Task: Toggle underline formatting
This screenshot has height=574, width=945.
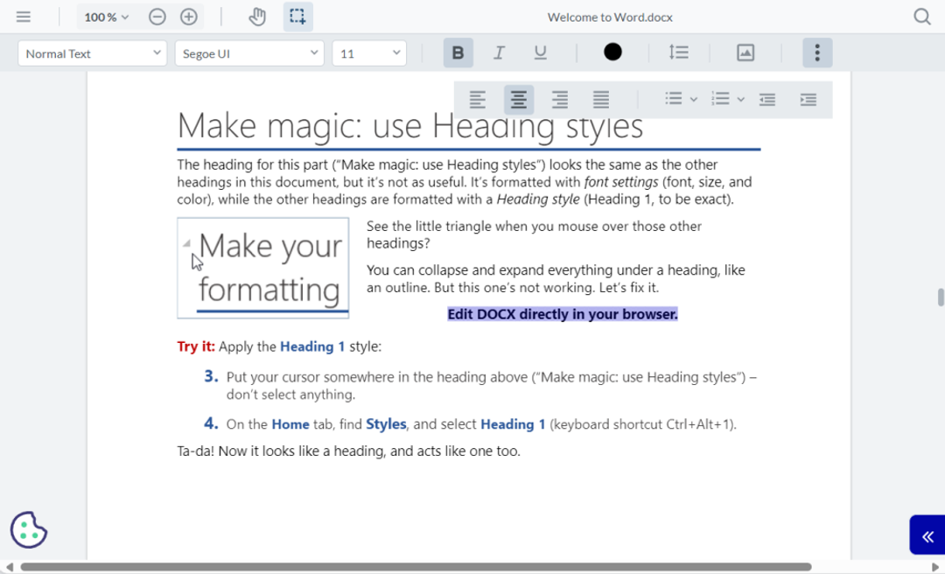Action: coord(540,52)
